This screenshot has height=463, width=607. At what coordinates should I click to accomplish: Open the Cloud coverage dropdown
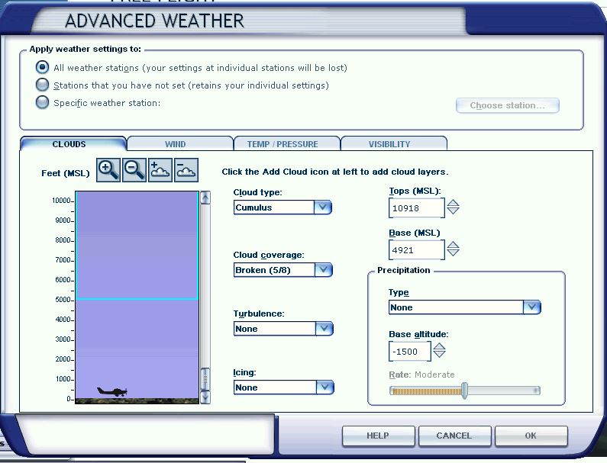pos(324,269)
